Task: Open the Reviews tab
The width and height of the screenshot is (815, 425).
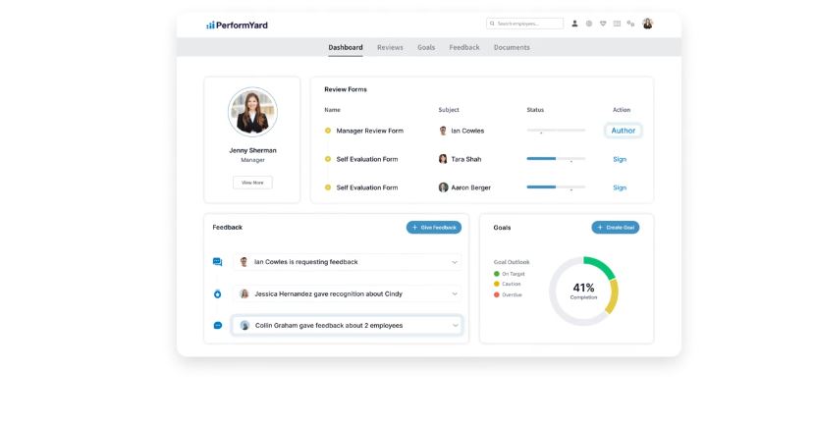Action: [x=390, y=47]
